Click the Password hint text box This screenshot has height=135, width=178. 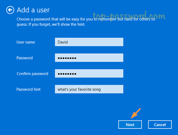89,89
